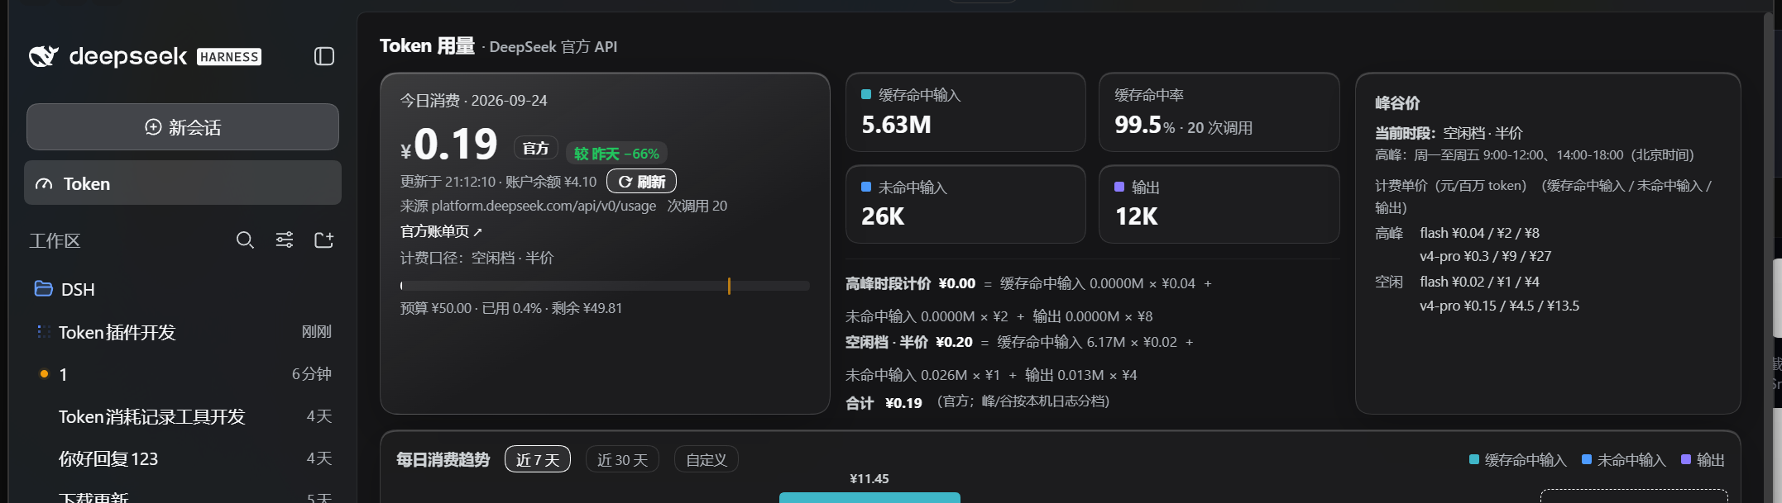The height and width of the screenshot is (503, 1782).
Task: Click 账户余额 ¥4.10 text
Action: tap(551, 182)
